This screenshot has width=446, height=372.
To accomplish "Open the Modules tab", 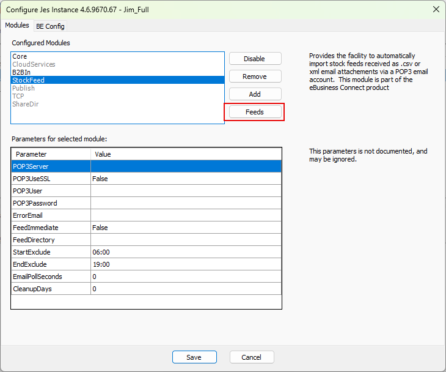I will pos(16,26).
